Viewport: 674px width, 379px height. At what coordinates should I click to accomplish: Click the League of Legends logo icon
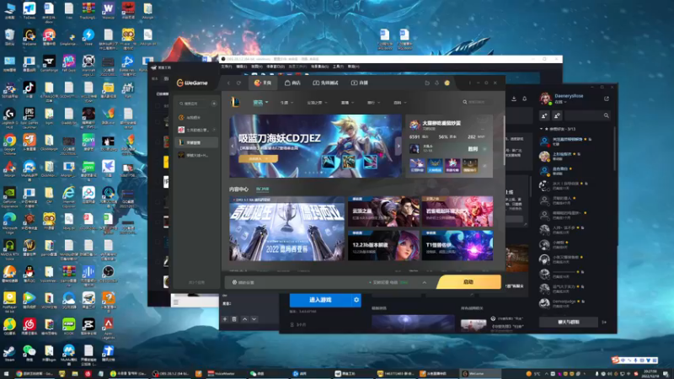(235, 102)
